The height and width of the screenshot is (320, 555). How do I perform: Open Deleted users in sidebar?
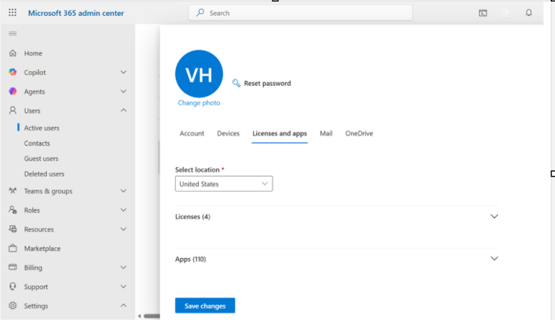coord(44,174)
